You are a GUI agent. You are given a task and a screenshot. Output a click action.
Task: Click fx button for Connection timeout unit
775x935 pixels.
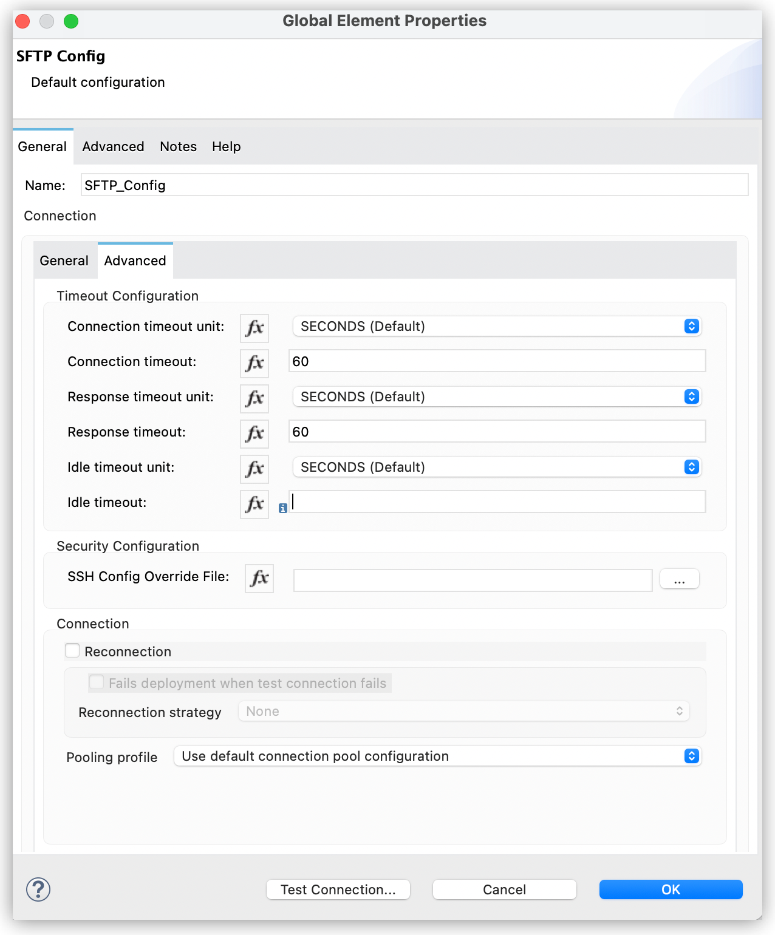[254, 328]
